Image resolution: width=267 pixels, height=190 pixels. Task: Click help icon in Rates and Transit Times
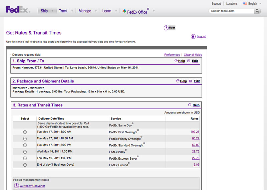point(190,105)
